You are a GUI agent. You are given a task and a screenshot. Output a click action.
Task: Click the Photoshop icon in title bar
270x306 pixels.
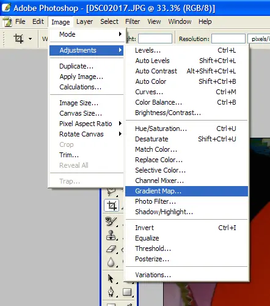pyautogui.click(x=6, y=8)
